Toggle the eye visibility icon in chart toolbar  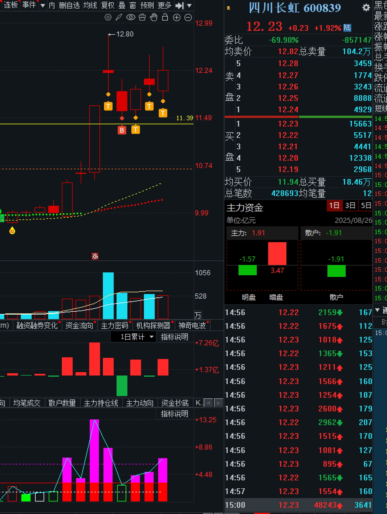131,17
